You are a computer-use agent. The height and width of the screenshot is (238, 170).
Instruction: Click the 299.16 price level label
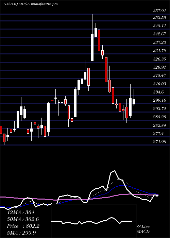point(159,100)
